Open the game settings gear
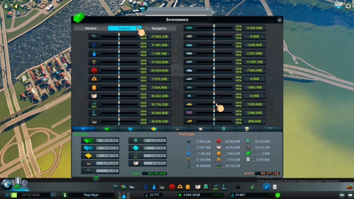This screenshot has height=199, width=354. point(348,6)
